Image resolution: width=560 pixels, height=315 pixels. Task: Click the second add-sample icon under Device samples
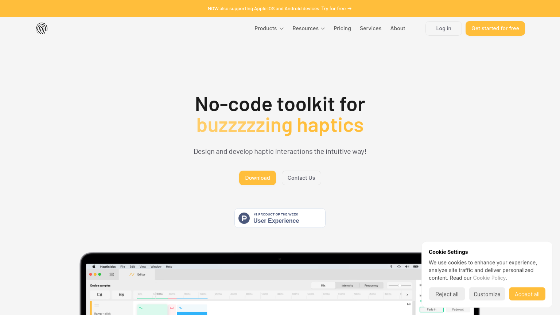click(121, 295)
